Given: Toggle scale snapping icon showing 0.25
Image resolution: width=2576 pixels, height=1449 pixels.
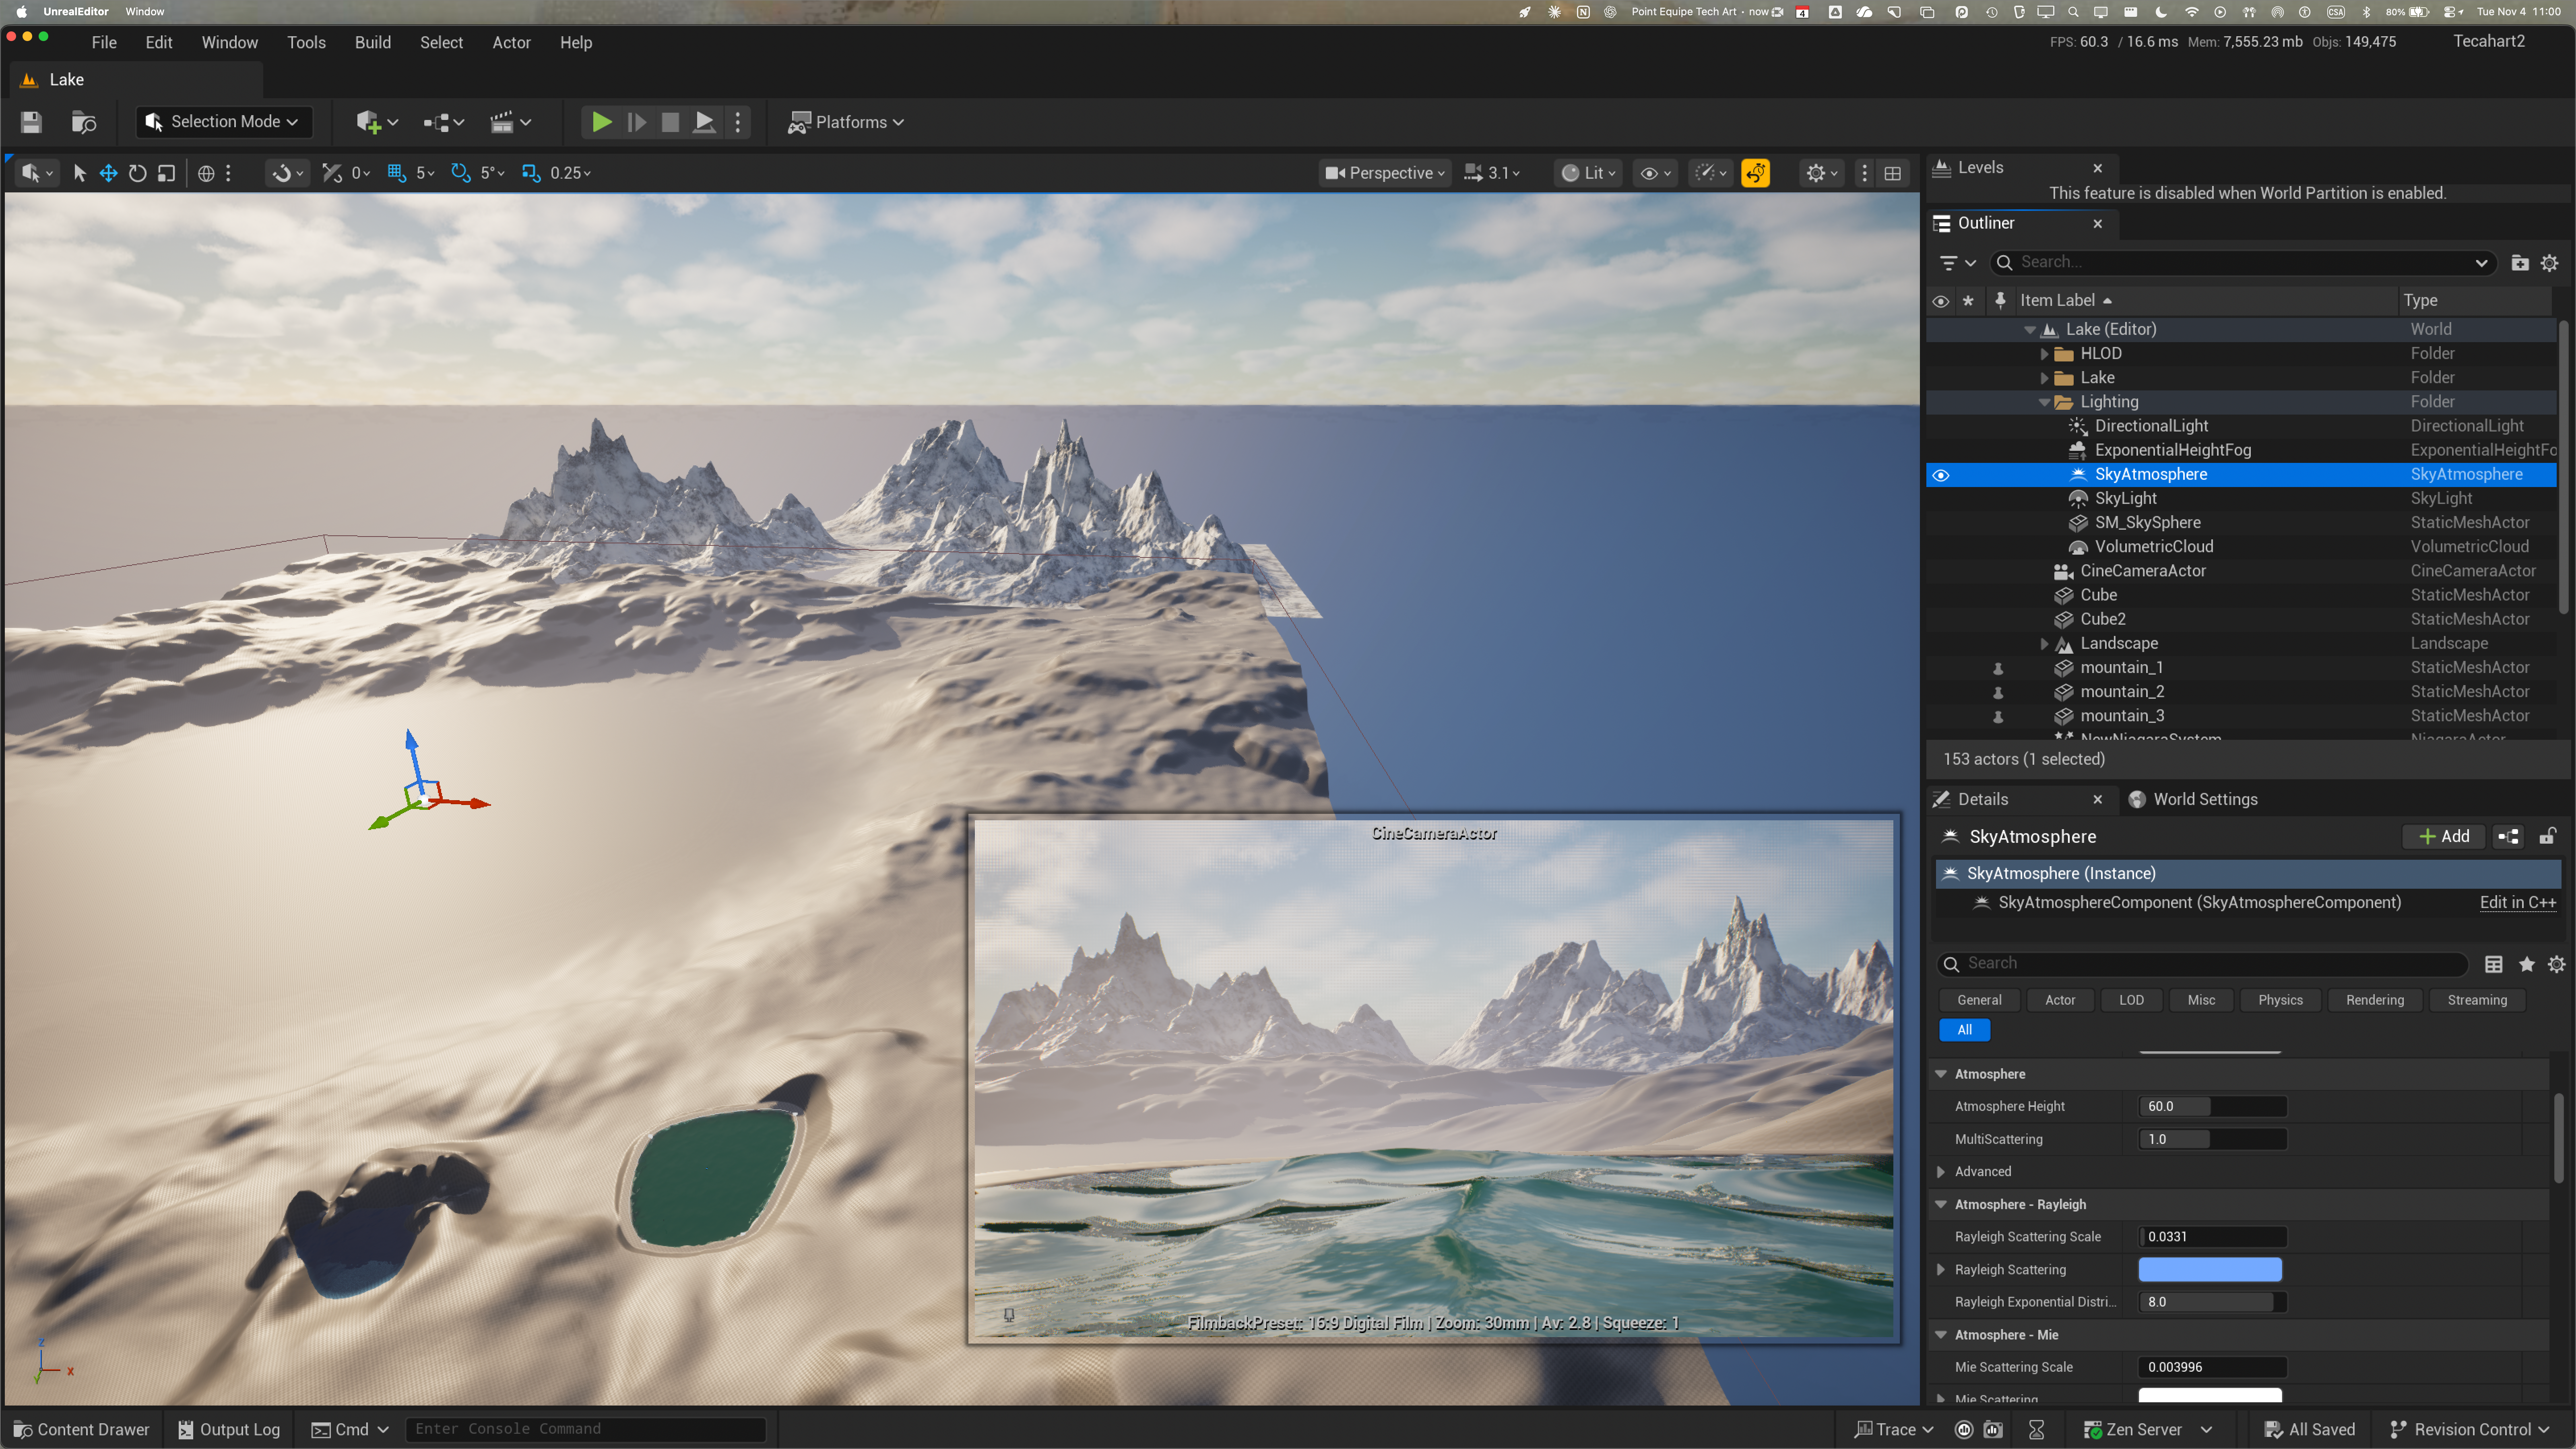Looking at the screenshot, I should 531,173.
